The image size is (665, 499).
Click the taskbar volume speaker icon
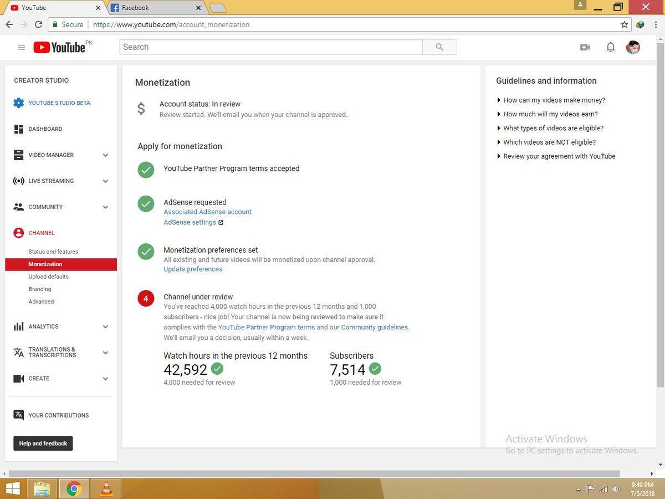[616, 489]
